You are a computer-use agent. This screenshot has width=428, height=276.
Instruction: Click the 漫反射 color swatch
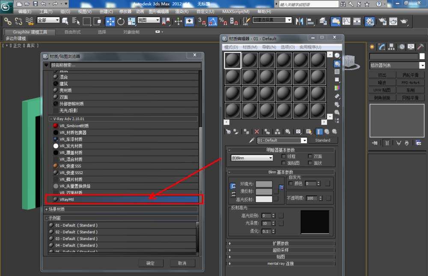coord(264,192)
